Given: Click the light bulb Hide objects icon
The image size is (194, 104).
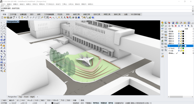Looking at the screenshot, I should pos(62,17).
